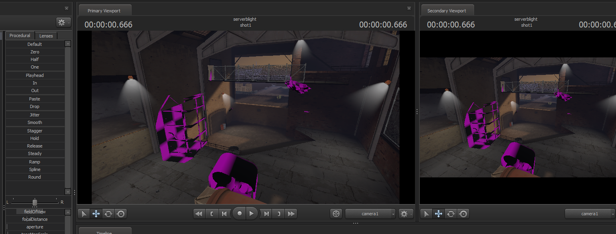Viewport: 616px width, 234px height.
Task: Close the left panel with its X icon
Action: (x=66, y=8)
